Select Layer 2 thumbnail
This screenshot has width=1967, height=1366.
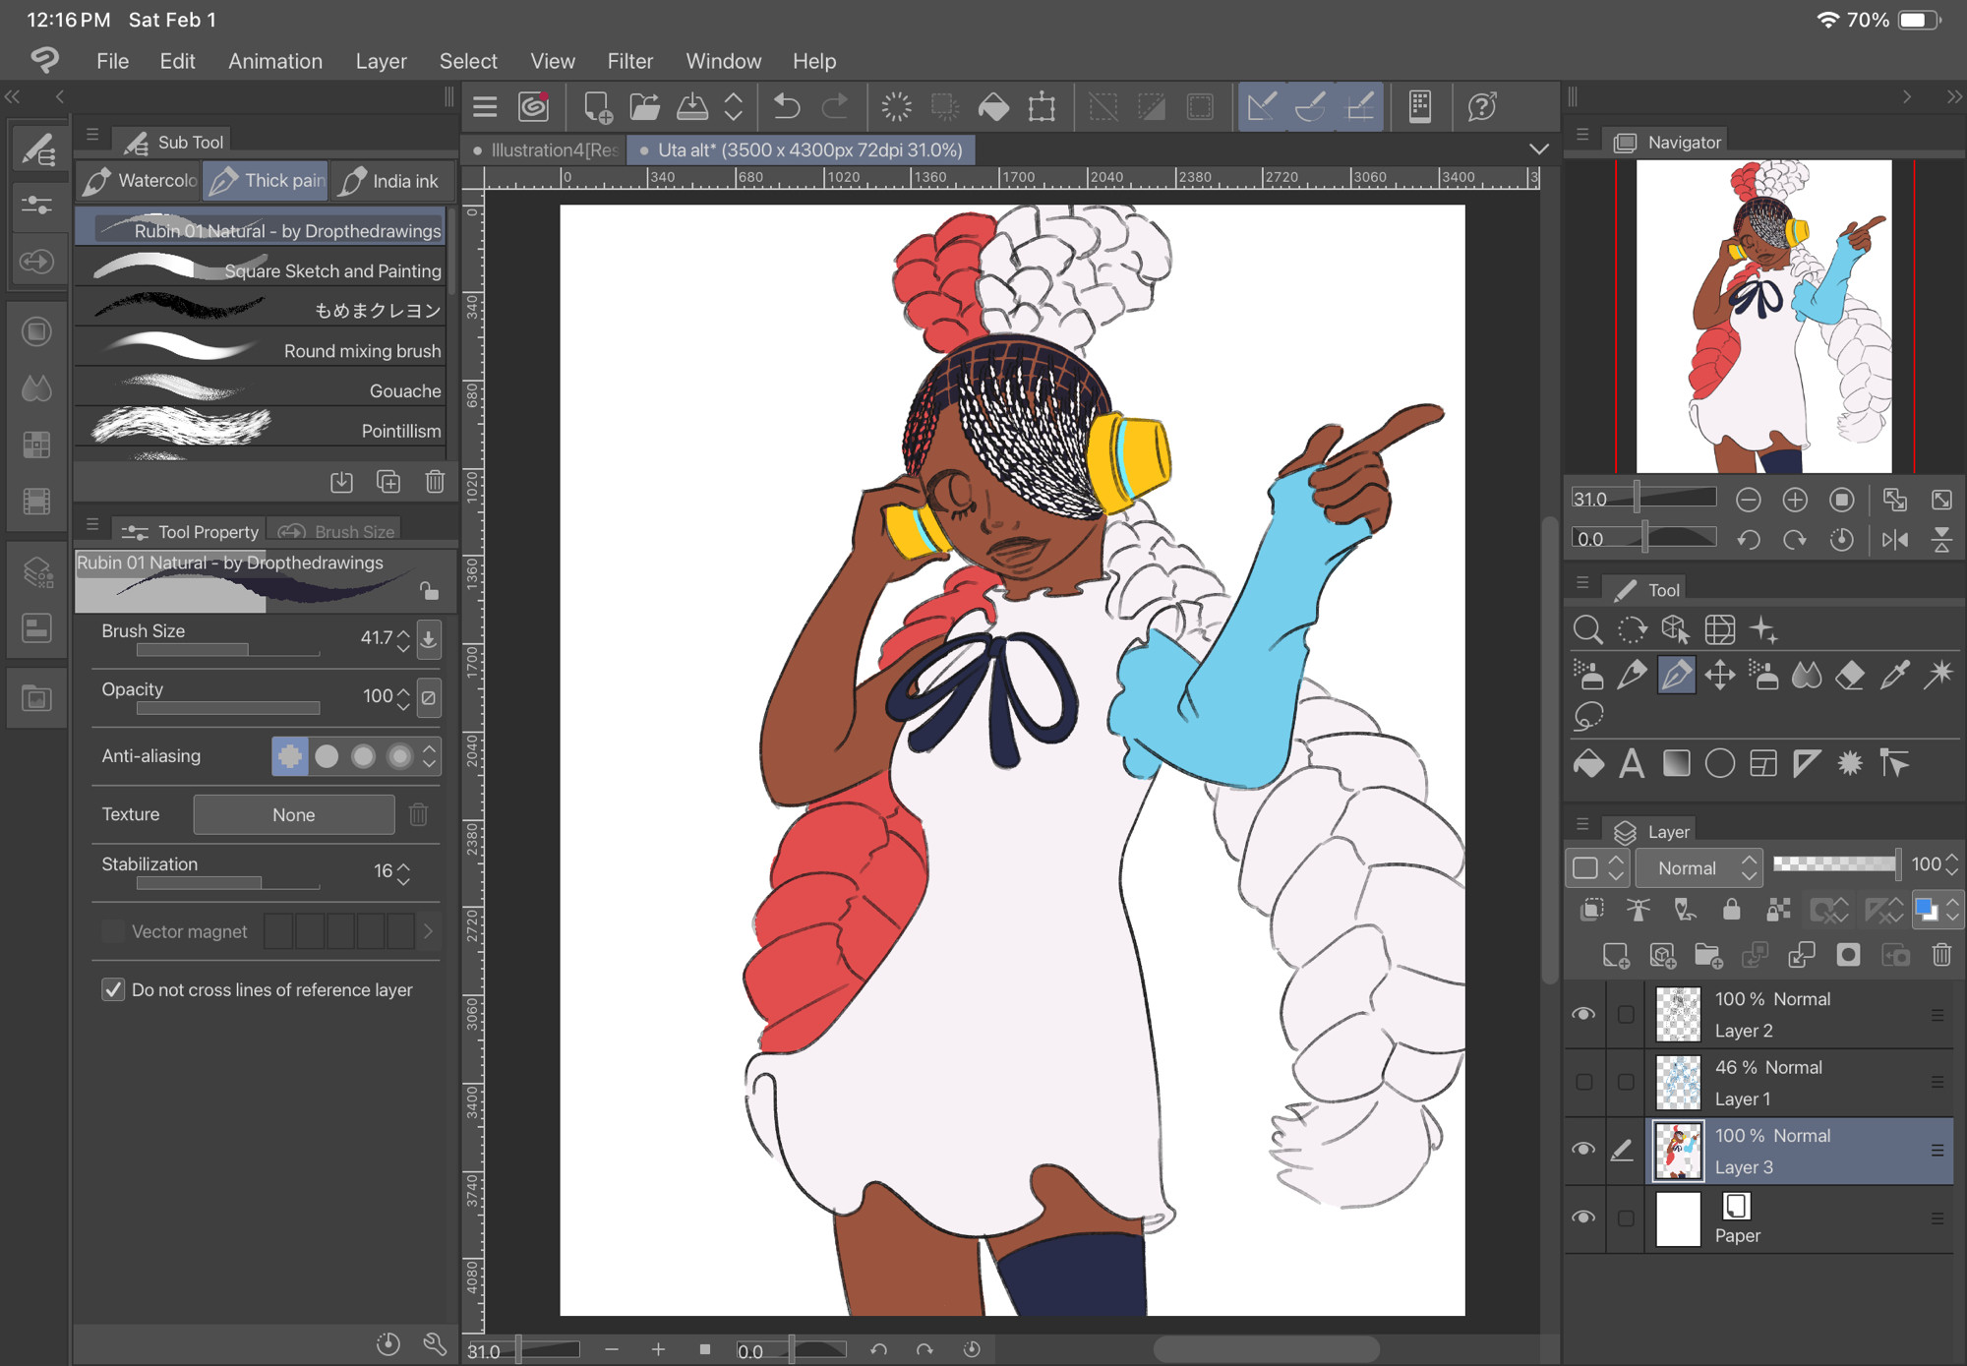pos(1678,1014)
